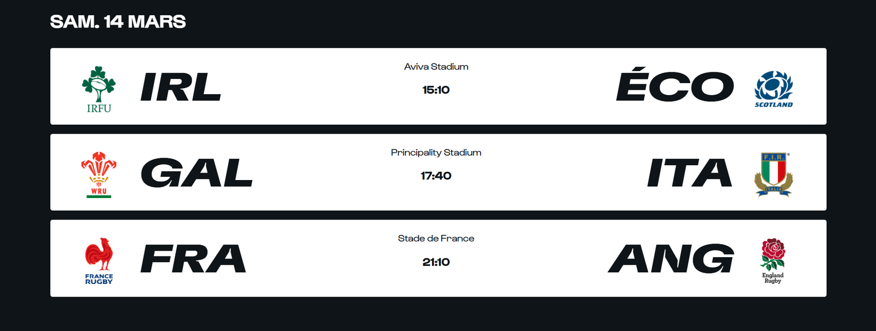Screen dimensions: 876x331
Task: Click the Scotland thistle logo
Action: [773, 89]
